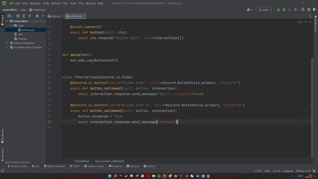Click tutorialbot breadcrumb in navigation bar

coord(9,10)
